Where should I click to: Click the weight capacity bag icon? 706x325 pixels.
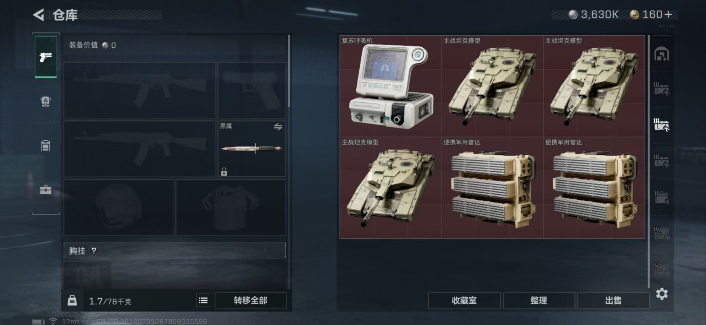coord(72,300)
